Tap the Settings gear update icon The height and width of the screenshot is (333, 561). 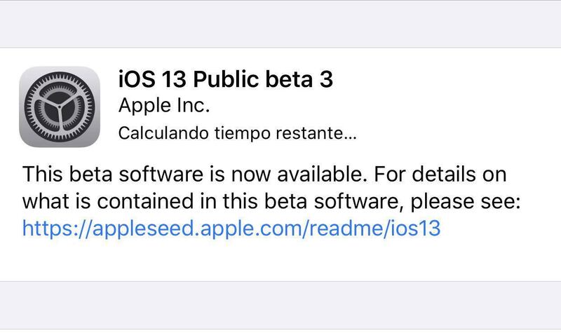pos(60,107)
